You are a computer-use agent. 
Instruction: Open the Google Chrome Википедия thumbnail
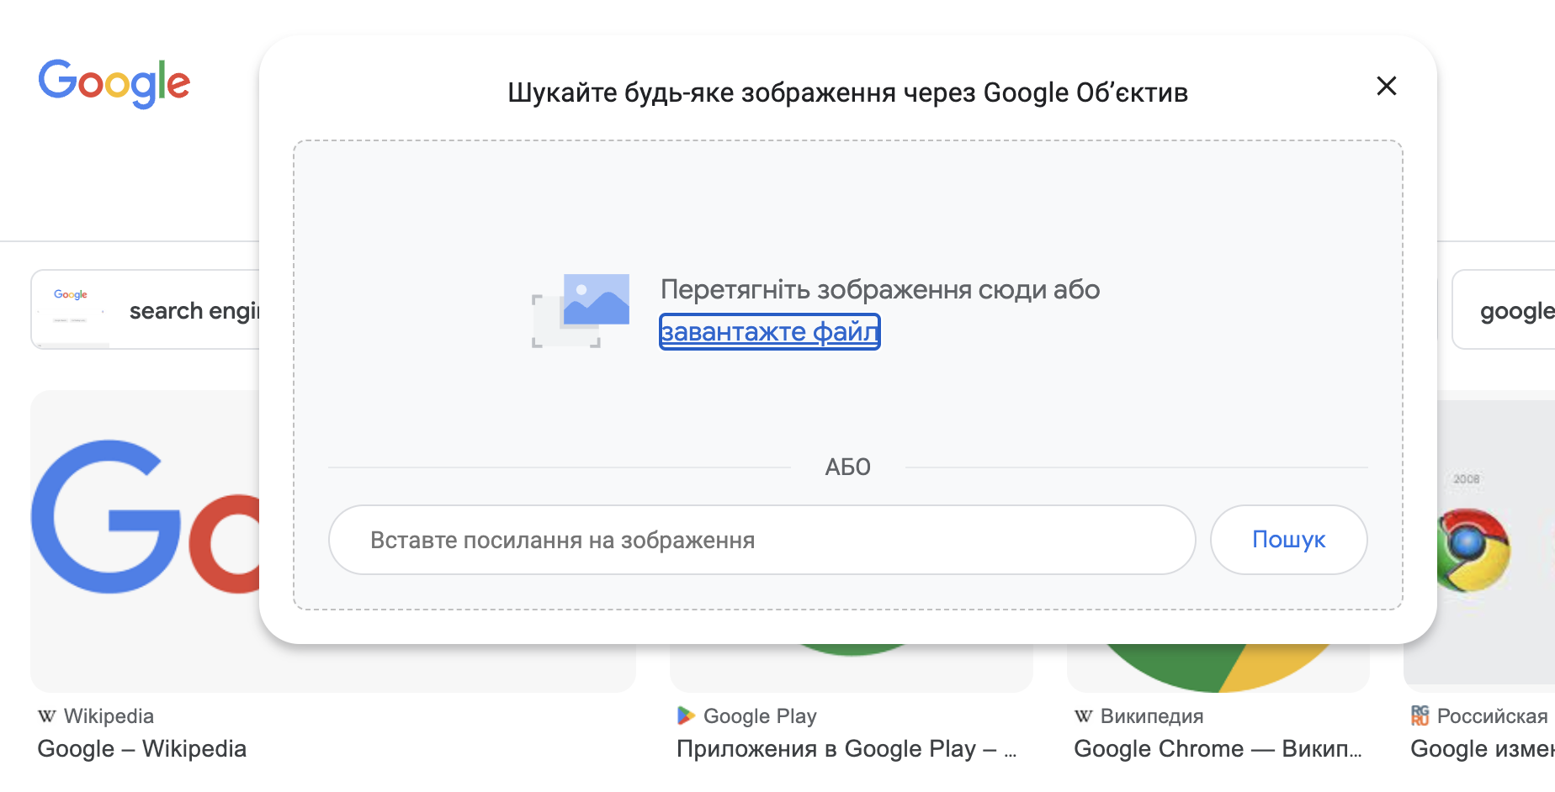click(1218, 668)
